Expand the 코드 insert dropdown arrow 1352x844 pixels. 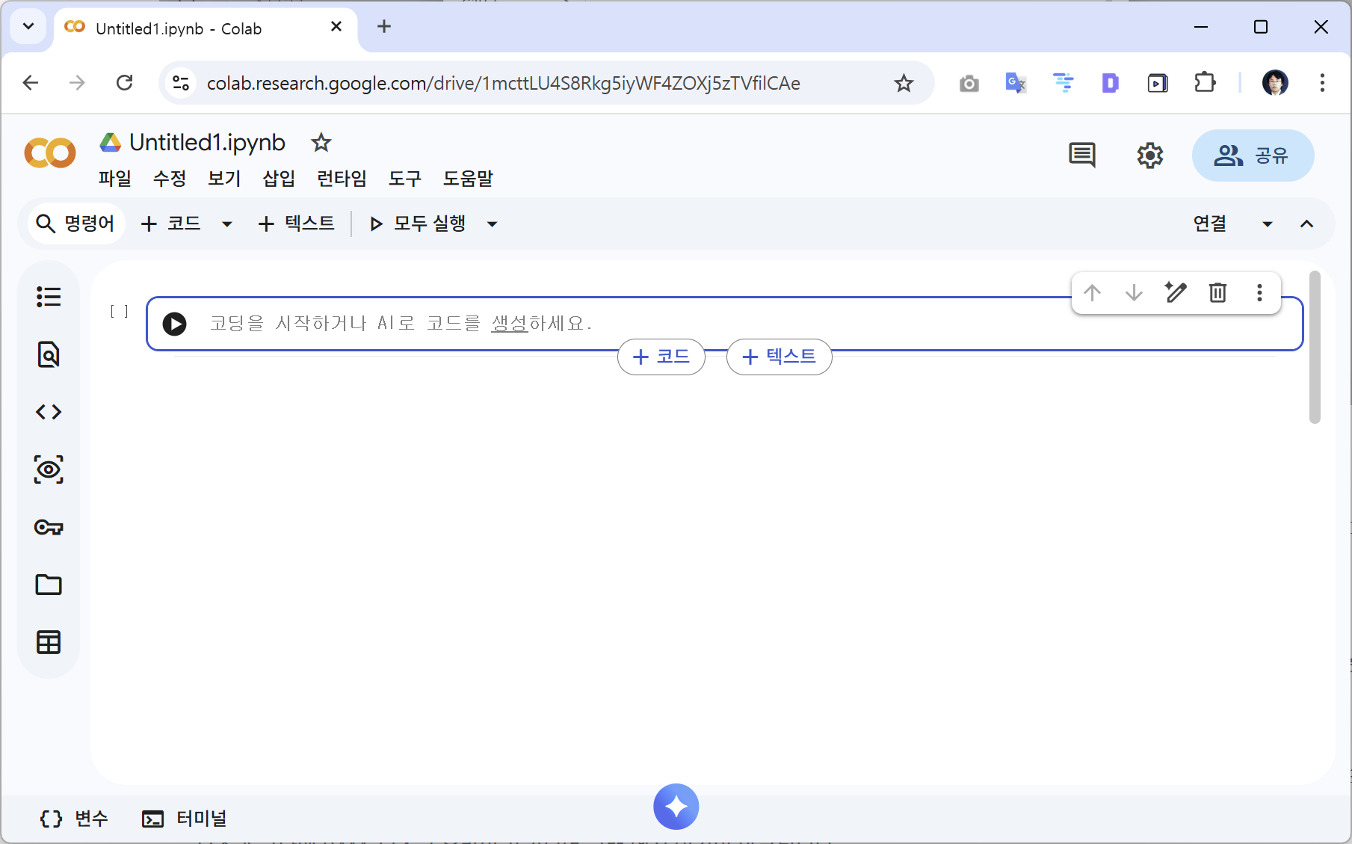click(227, 224)
